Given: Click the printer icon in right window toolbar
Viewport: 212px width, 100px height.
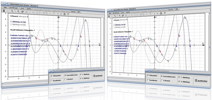Looking at the screenshot, I should 161,13.
